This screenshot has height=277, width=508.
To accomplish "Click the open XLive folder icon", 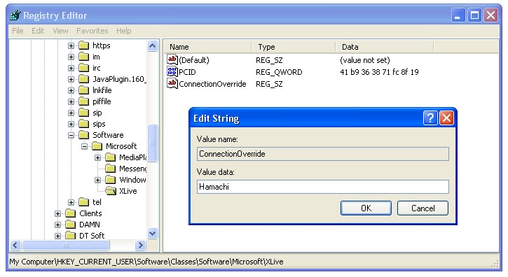I will pos(111,191).
